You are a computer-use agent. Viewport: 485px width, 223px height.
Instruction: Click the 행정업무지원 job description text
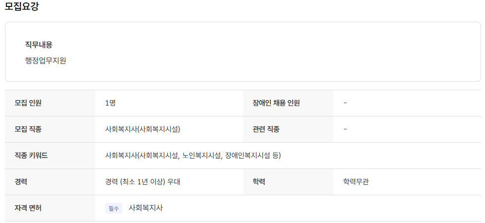[46, 61]
